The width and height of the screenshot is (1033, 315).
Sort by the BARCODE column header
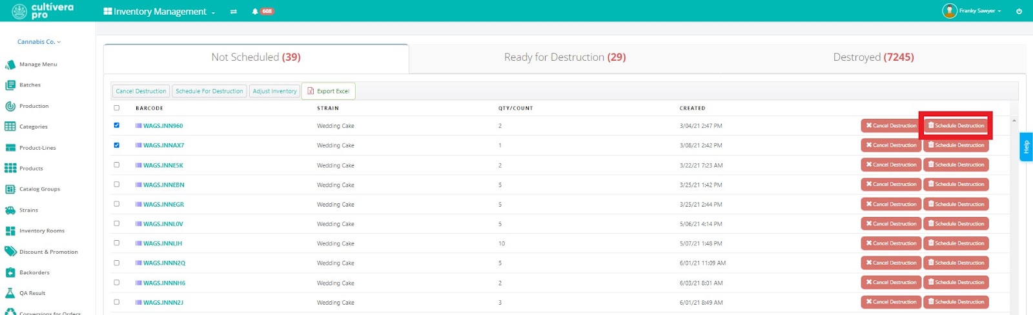[149, 108]
